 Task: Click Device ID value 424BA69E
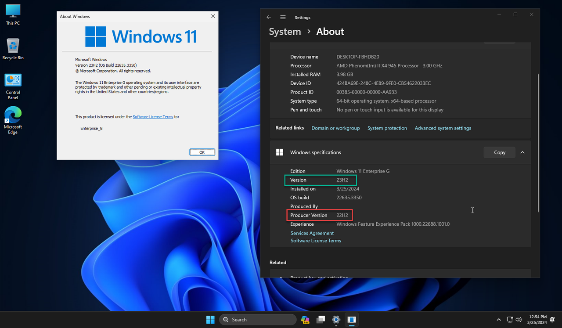(384, 83)
